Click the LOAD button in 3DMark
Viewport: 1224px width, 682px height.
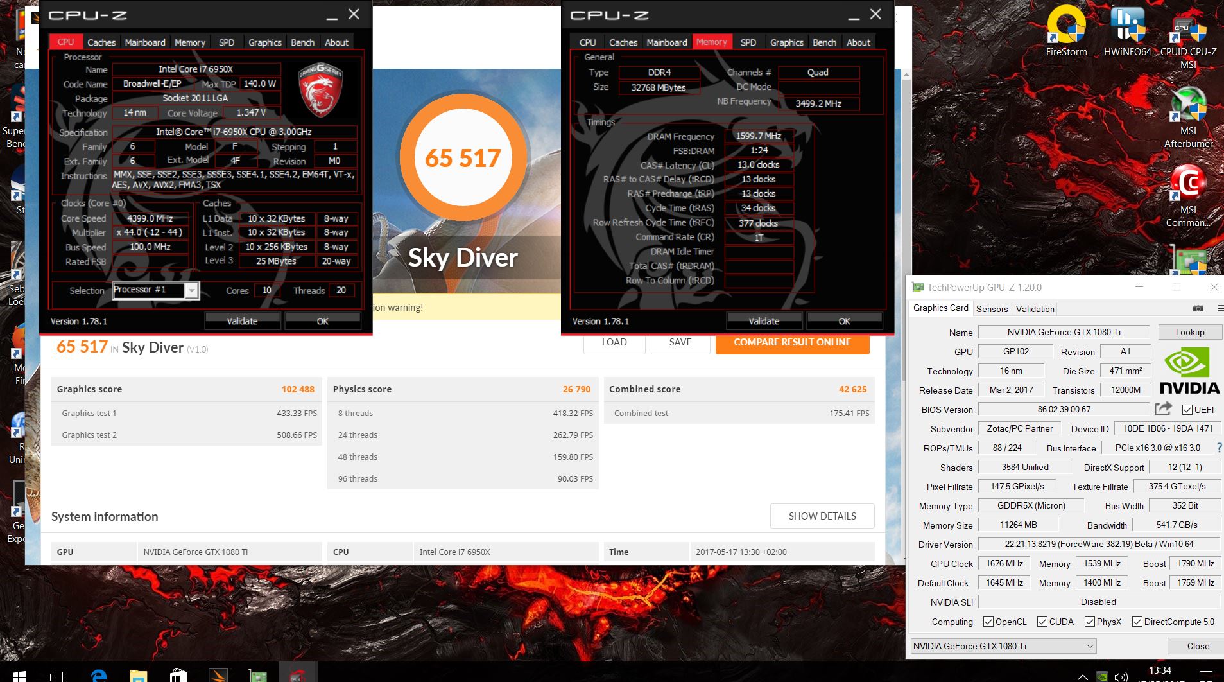coord(614,342)
